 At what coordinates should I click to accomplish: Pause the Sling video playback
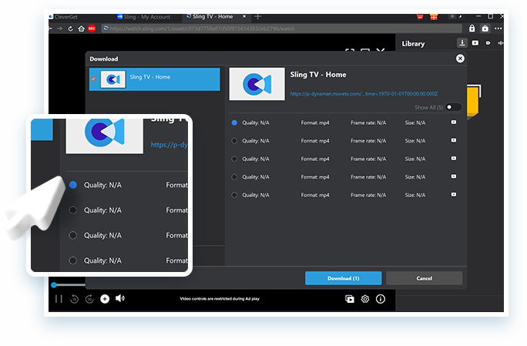(x=59, y=298)
